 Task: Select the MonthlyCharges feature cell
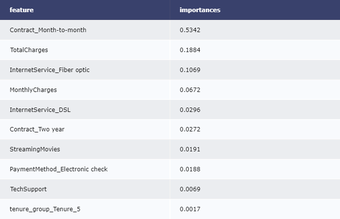[x=33, y=90]
